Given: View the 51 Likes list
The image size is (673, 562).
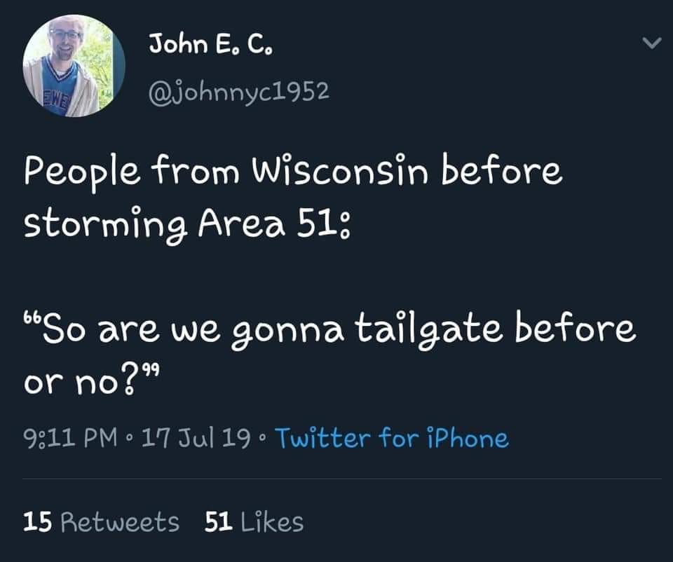Looking at the screenshot, I should coord(254,521).
